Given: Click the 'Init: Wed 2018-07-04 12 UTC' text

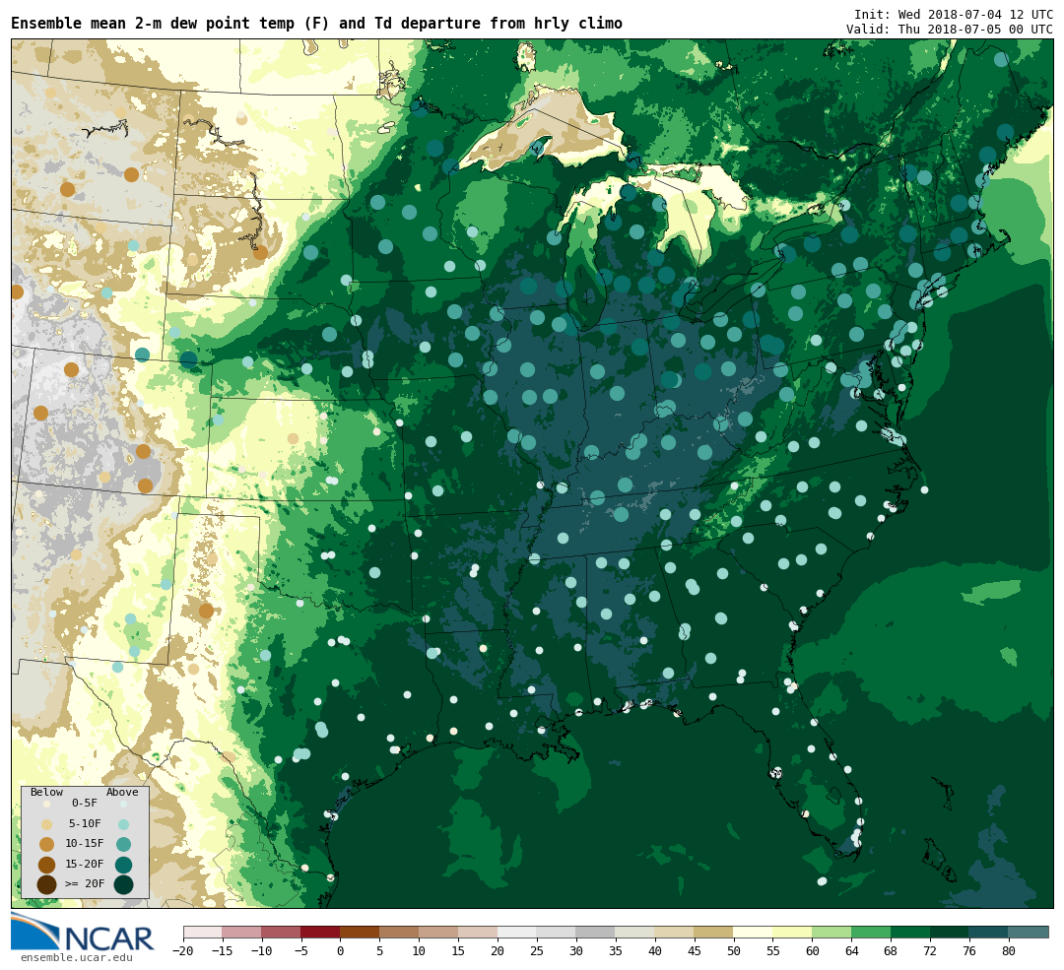Looking at the screenshot, I should pyautogui.click(x=954, y=14).
